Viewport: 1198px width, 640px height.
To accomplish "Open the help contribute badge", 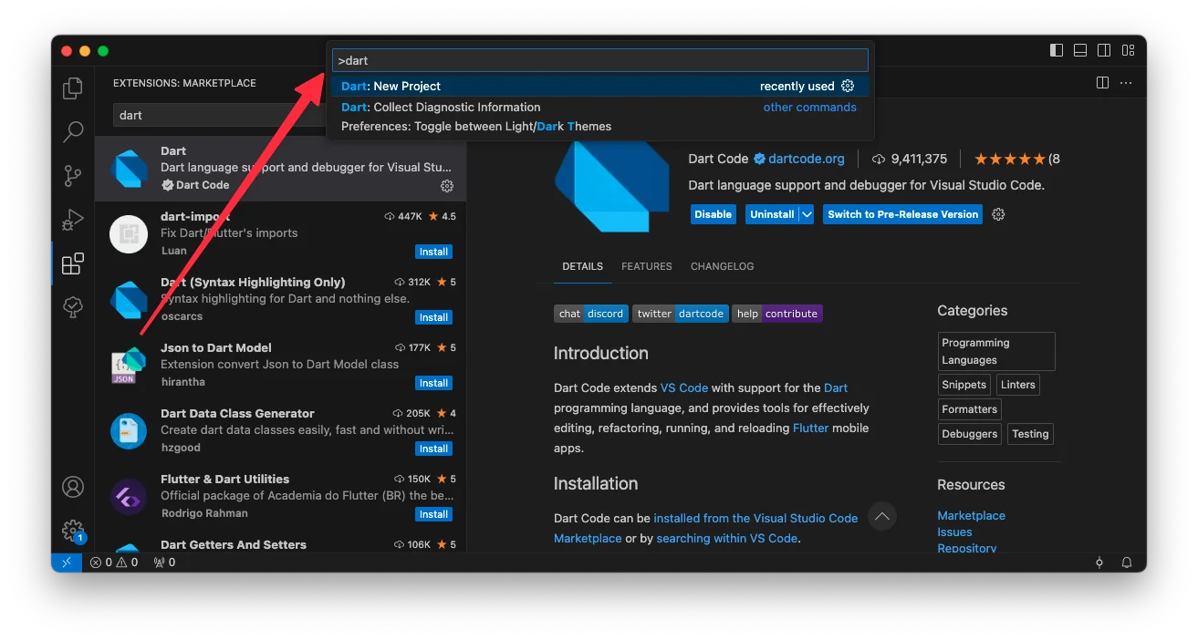I will click(776, 314).
